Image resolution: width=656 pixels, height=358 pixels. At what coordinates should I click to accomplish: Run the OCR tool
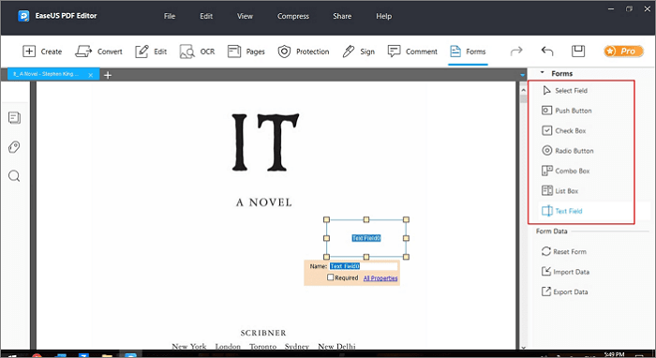pos(197,52)
